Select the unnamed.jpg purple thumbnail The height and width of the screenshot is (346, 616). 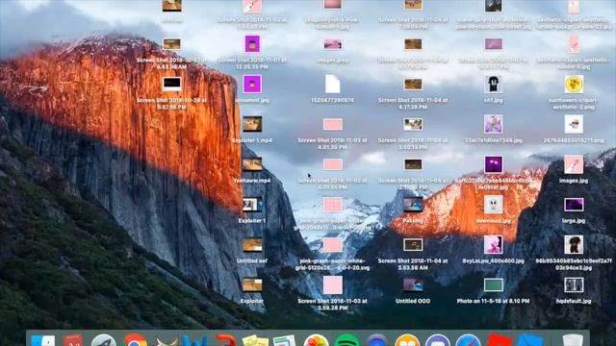(x=252, y=85)
